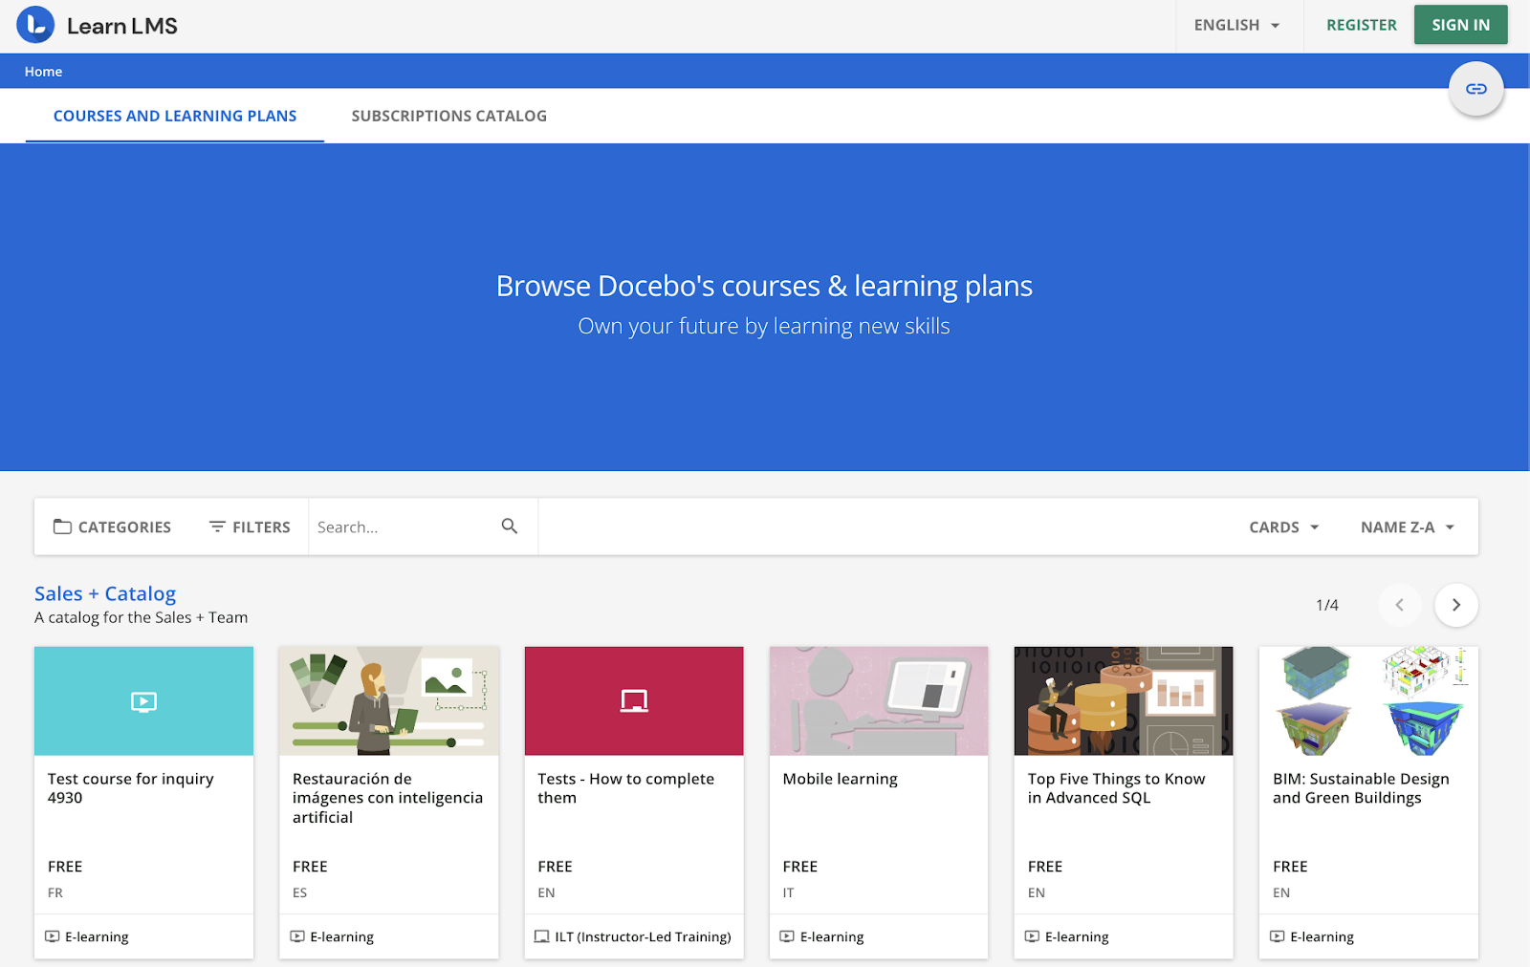1530x967 pixels.
Task: Click the Register link
Action: [1362, 26]
